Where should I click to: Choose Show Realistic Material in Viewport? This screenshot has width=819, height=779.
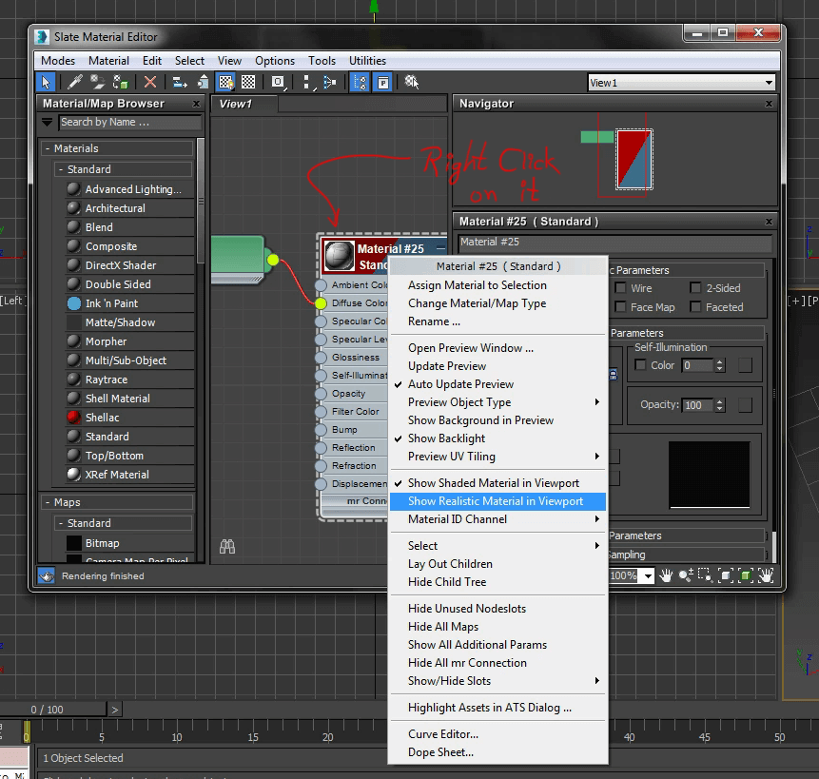[x=498, y=501]
